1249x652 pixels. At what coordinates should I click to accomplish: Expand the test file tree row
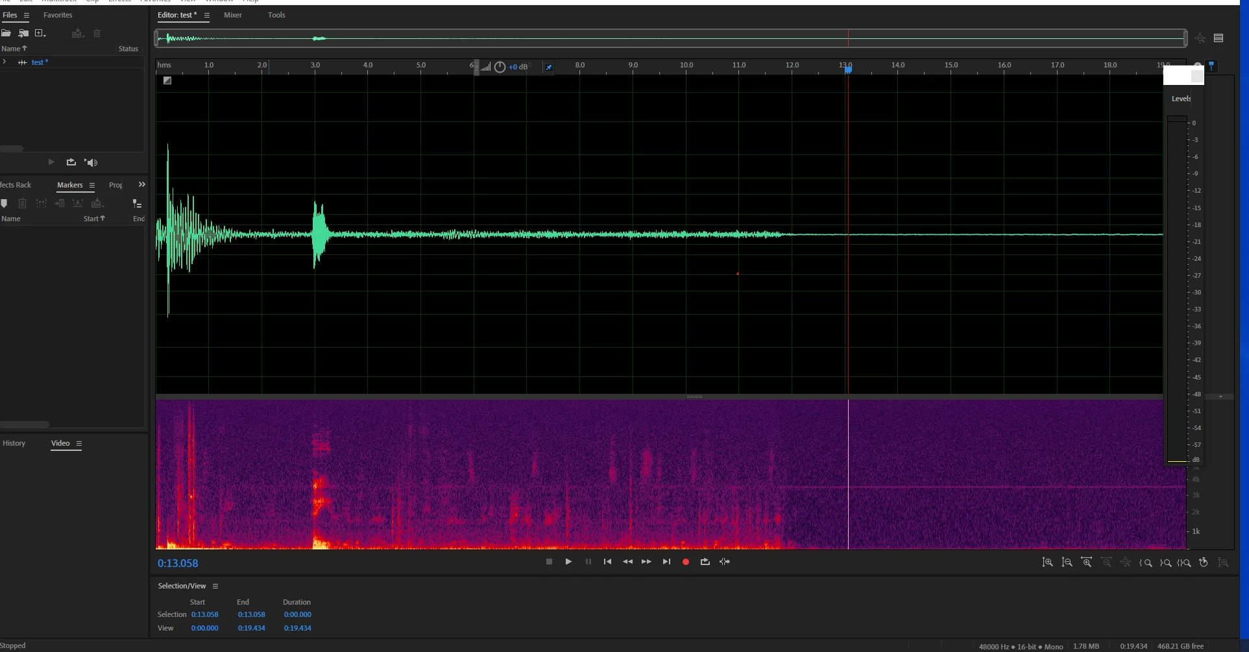coord(5,62)
